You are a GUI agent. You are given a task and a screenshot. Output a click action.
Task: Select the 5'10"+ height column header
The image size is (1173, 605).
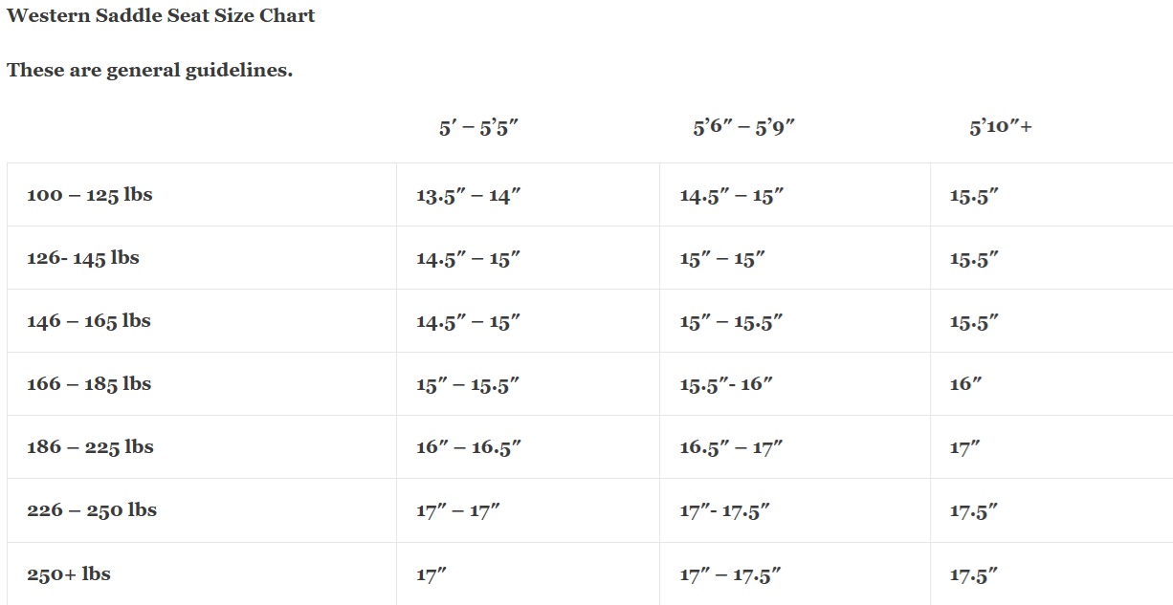point(1000,127)
